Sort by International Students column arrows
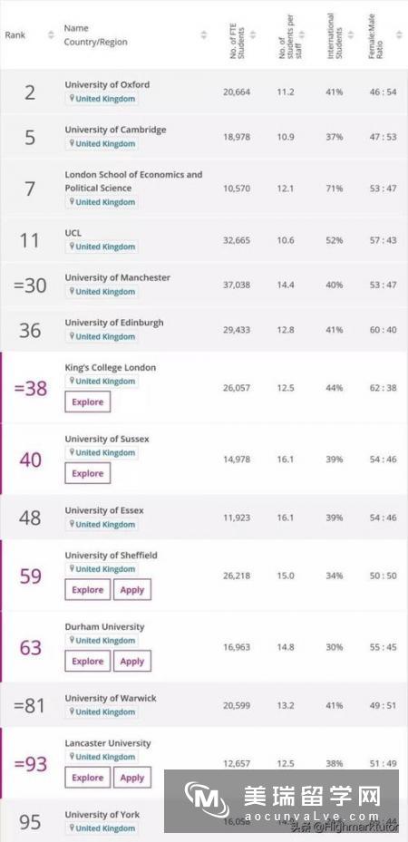The width and height of the screenshot is (408, 842). click(351, 35)
